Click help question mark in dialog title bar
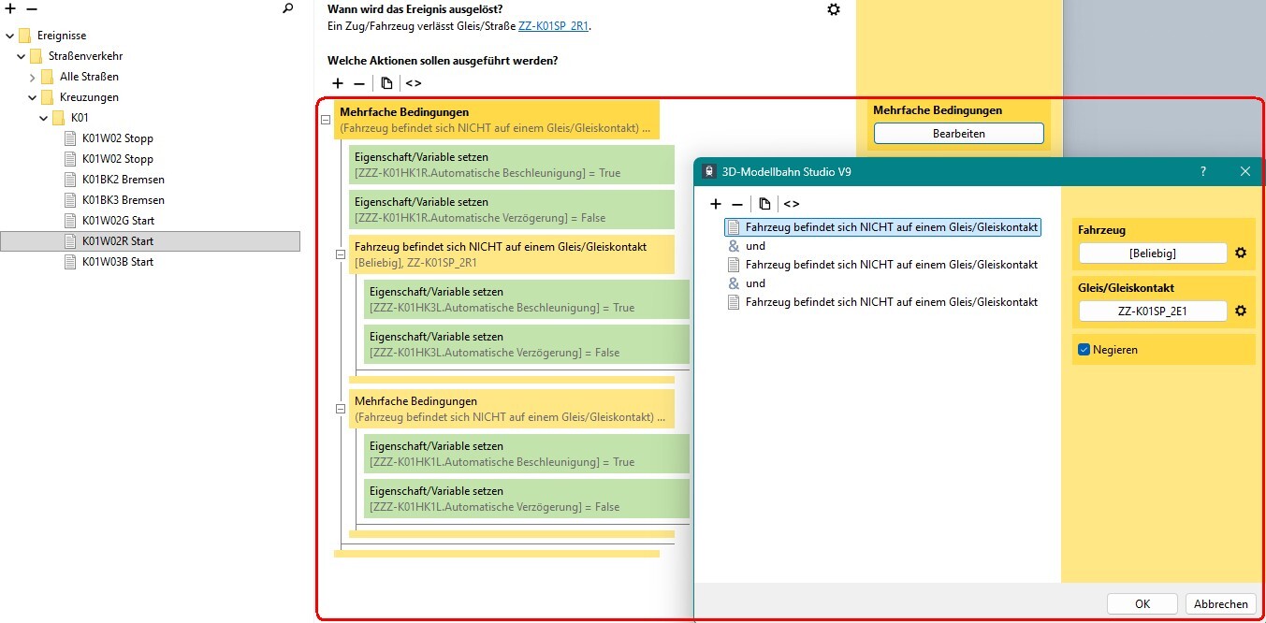The image size is (1266, 623). click(1203, 171)
